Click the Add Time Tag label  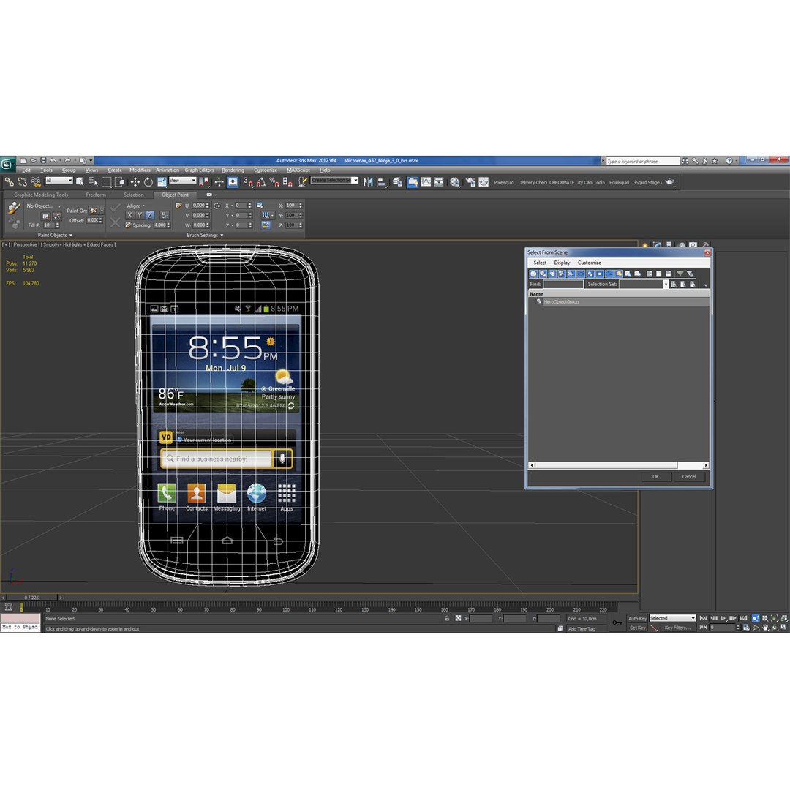click(582, 629)
